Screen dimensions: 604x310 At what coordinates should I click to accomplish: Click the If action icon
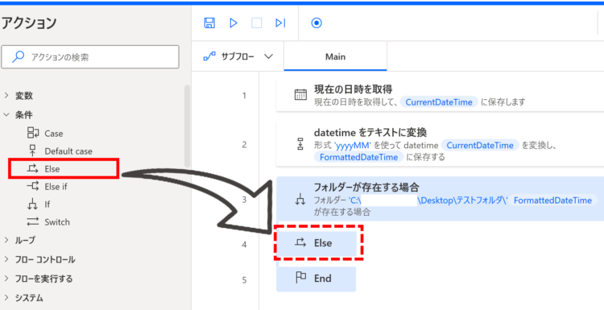(x=33, y=204)
